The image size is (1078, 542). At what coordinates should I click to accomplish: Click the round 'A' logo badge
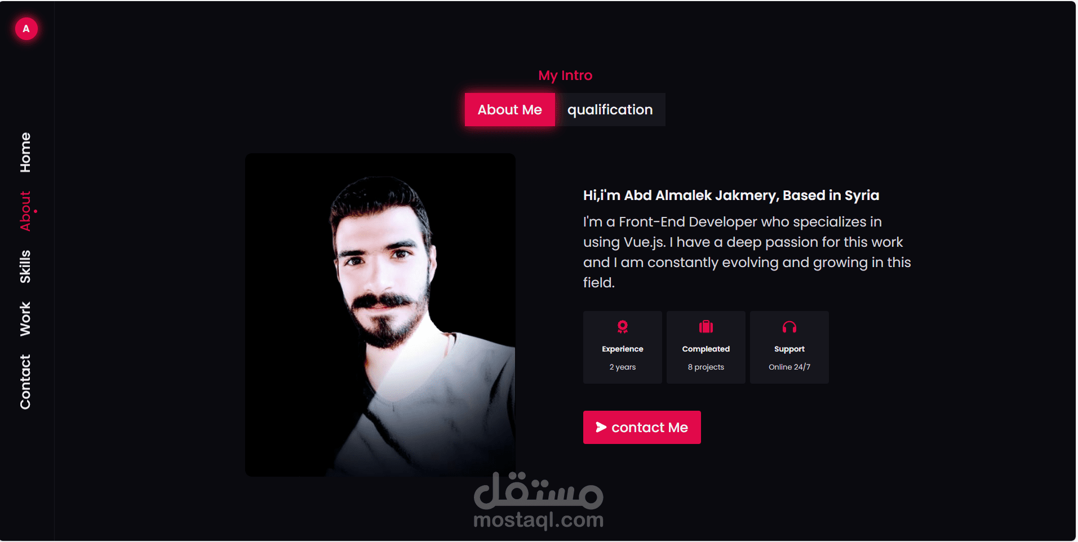coord(26,29)
